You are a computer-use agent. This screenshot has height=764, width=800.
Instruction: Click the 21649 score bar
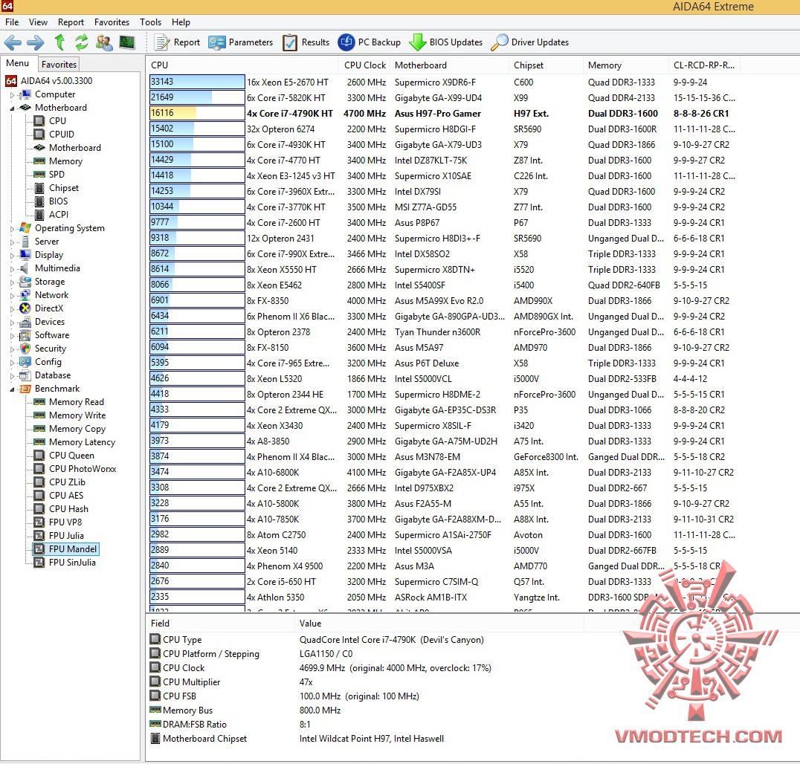click(x=197, y=97)
